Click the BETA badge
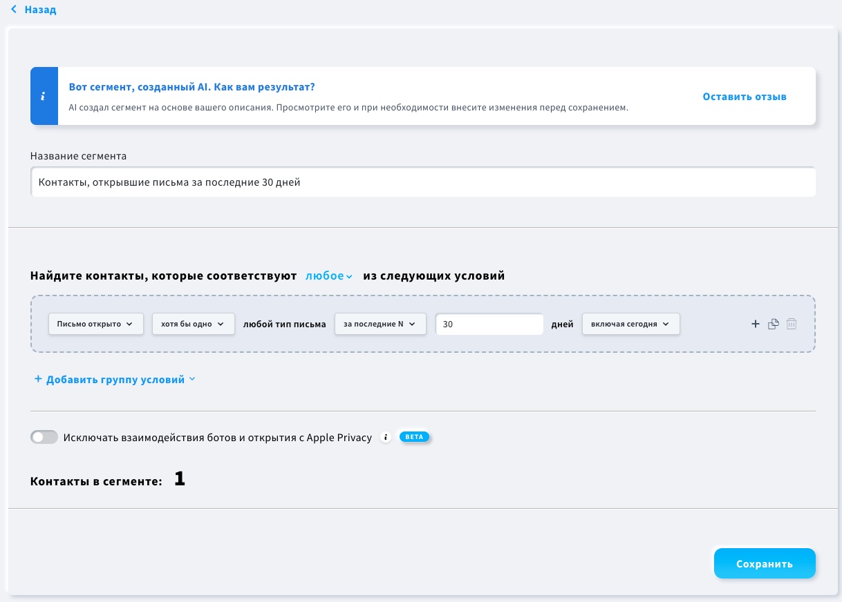The width and height of the screenshot is (842, 602). tap(415, 437)
